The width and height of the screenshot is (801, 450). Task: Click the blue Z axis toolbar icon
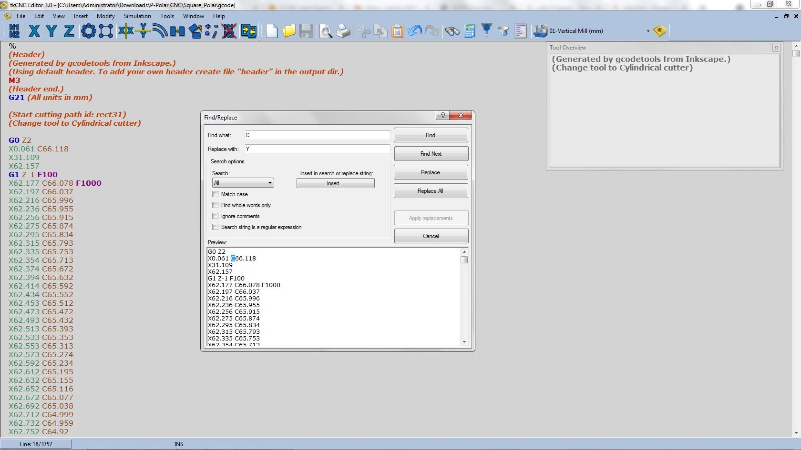coord(69,31)
